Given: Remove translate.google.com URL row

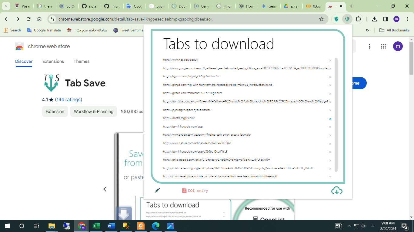Looking at the screenshot, I should 330,102.
